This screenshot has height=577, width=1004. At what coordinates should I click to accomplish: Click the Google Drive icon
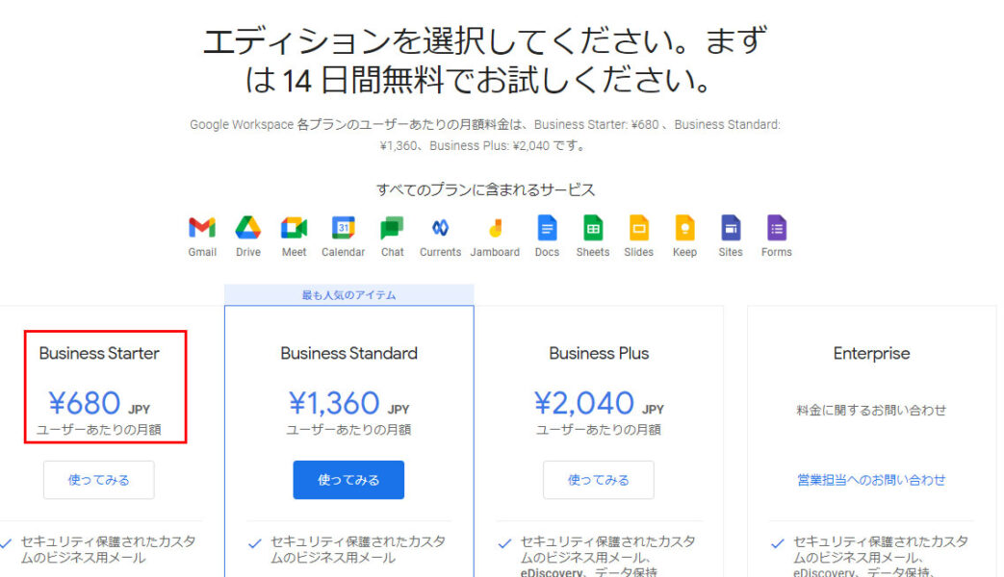click(247, 228)
